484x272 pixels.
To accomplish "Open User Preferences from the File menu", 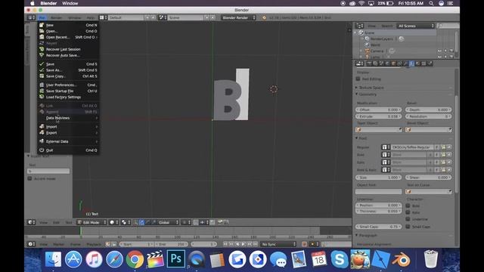I will coord(68,85).
